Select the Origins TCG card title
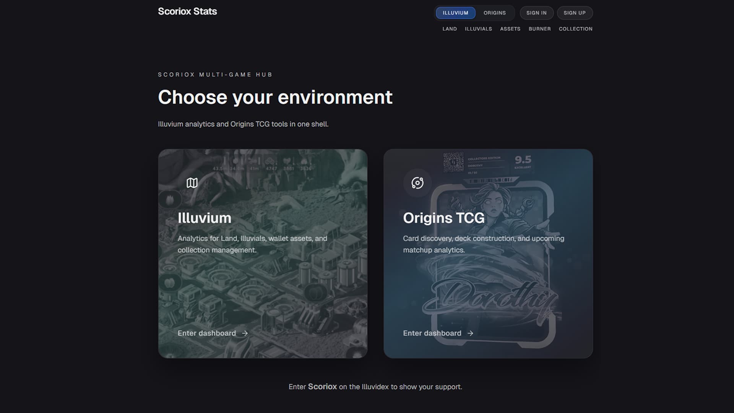Image resolution: width=734 pixels, height=413 pixels. [444, 218]
